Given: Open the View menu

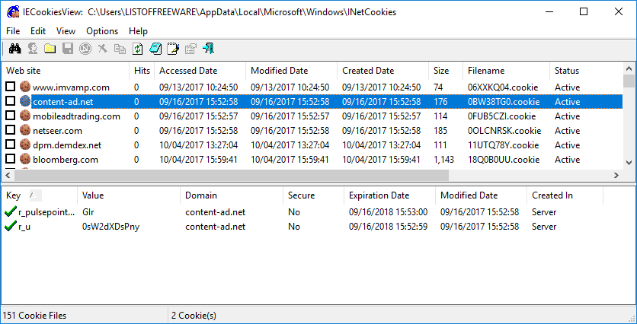Looking at the screenshot, I should point(66,31).
